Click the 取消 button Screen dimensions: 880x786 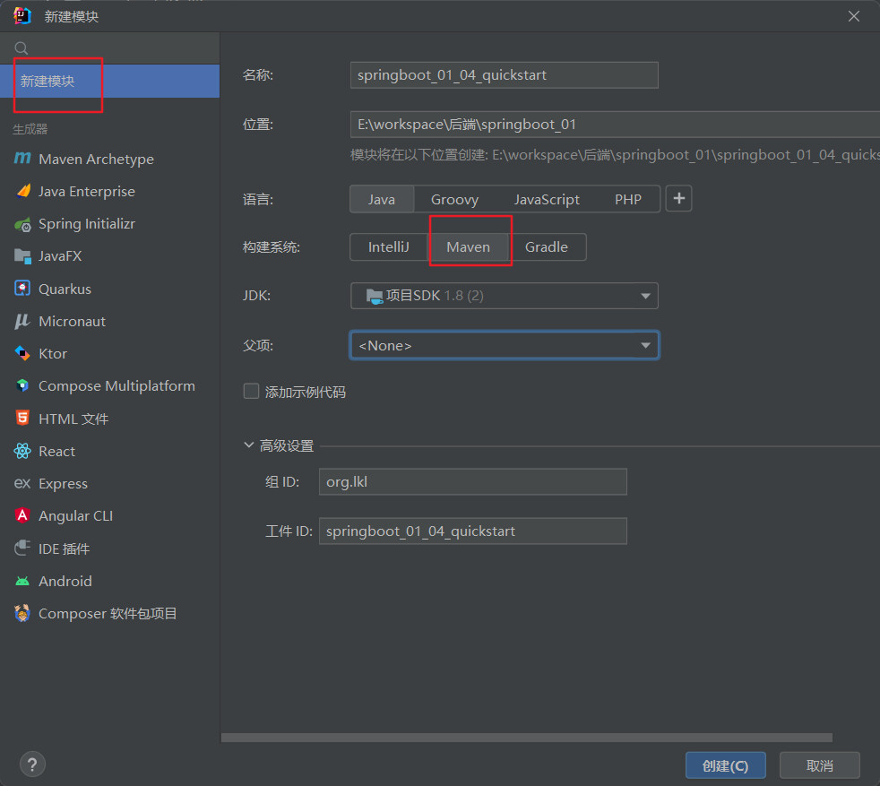tap(819, 765)
